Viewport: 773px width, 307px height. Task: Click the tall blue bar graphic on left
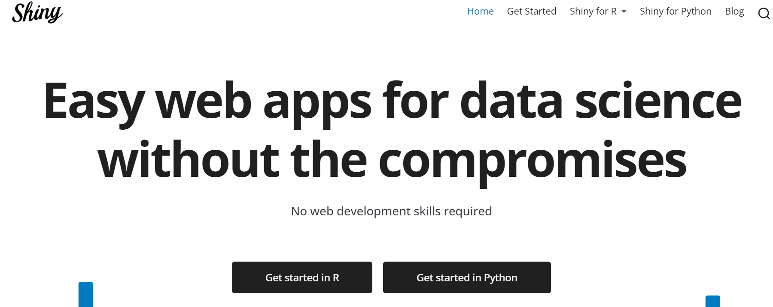[x=86, y=294]
